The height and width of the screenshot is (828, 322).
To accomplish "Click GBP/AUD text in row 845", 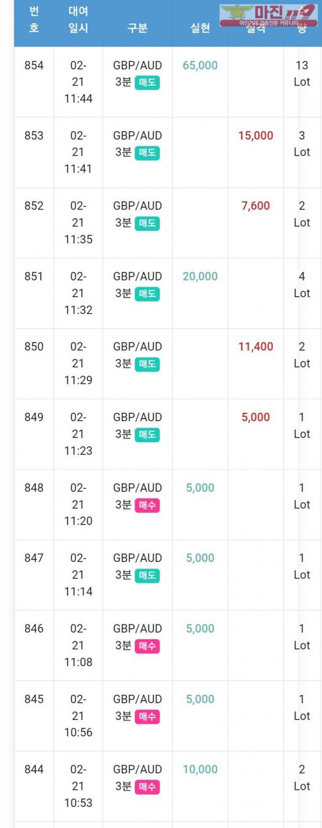I will (x=137, y=700).
